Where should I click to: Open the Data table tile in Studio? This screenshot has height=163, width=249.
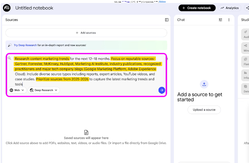tap(246, 89)
